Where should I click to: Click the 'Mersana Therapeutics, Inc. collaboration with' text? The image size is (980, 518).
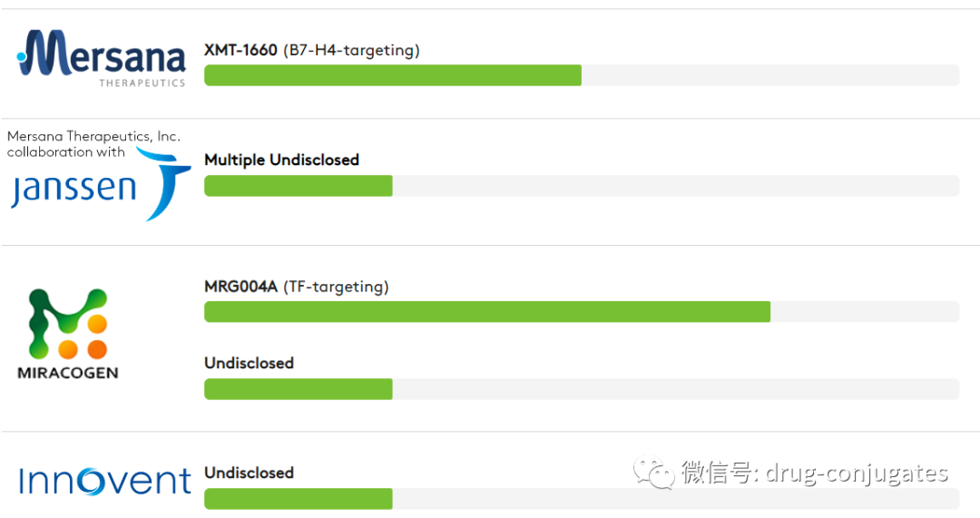click(93, 143)
